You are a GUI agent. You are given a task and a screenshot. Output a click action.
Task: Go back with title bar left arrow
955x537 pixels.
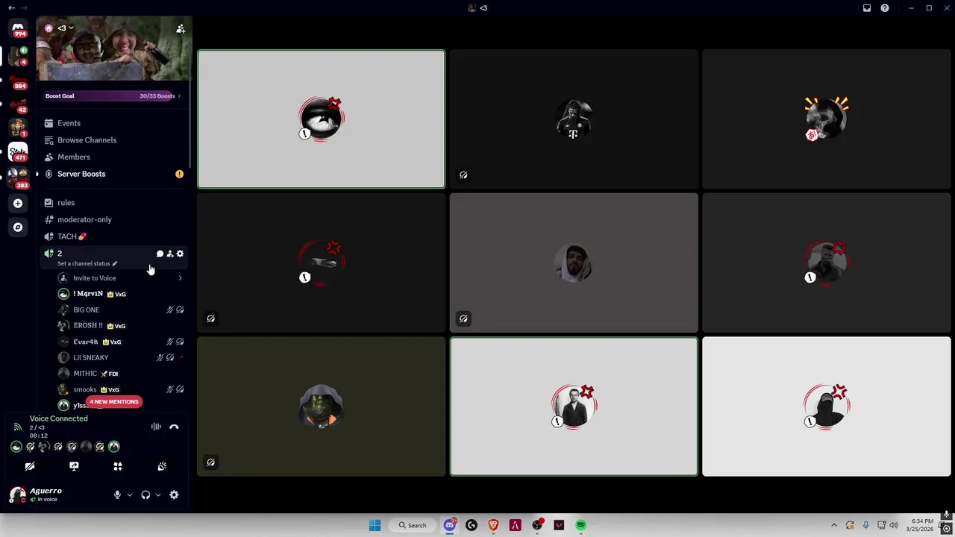tap(11, 8)
